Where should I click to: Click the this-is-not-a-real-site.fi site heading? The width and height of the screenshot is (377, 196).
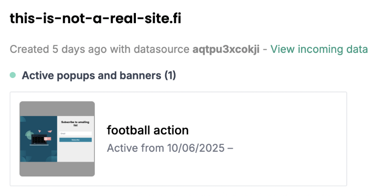(95, 19)
